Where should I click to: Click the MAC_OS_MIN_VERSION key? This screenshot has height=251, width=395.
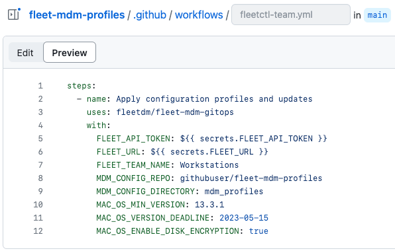click(x=141, y=205)
